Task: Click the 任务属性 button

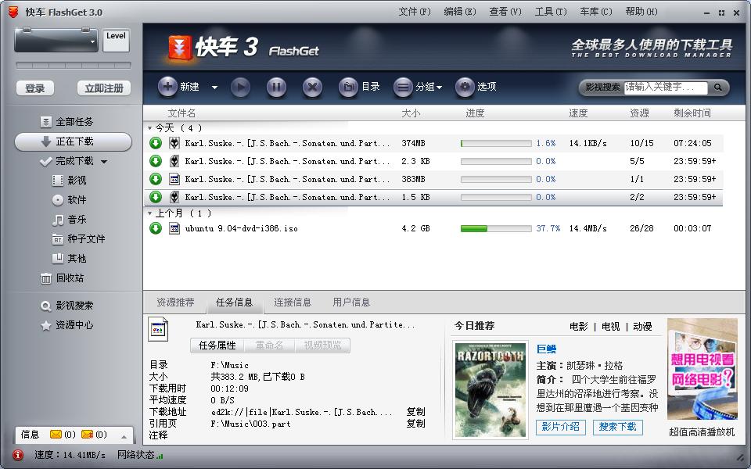Action: click(217, 345)
